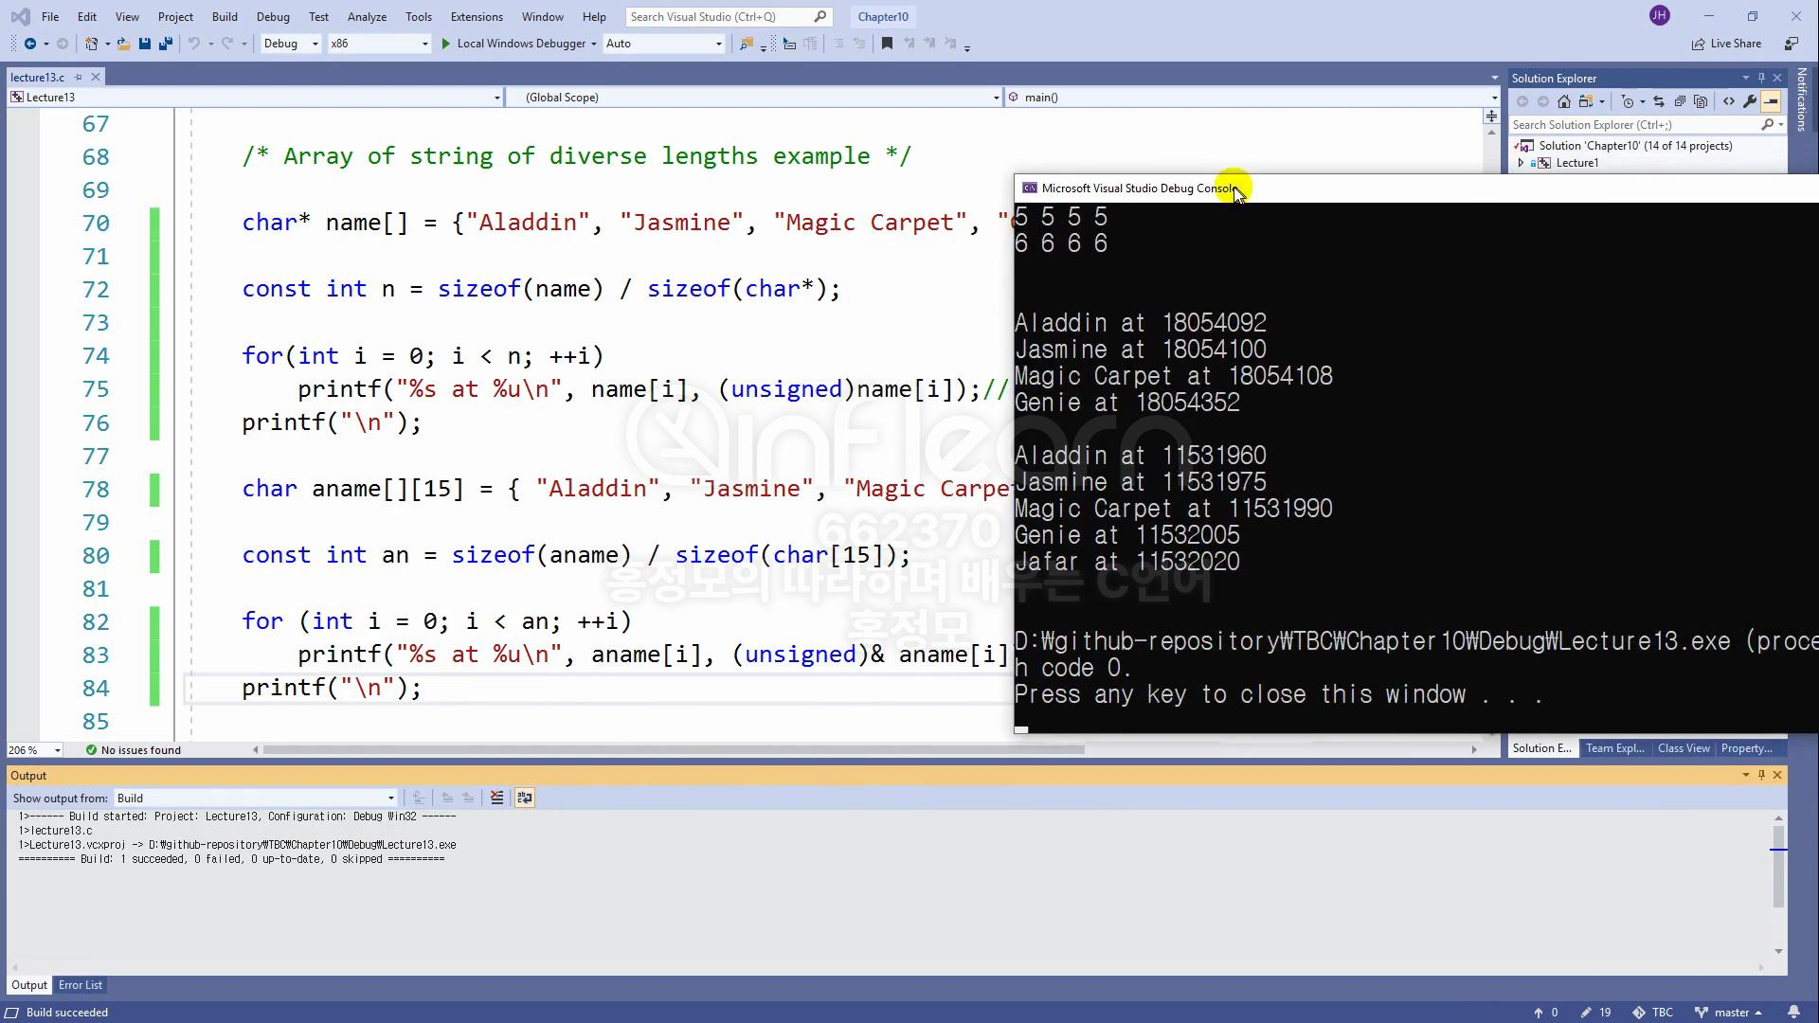Click the Find in Files toolbar icon
Viewport: 1819px width, 1023px height.
[747, 44]
